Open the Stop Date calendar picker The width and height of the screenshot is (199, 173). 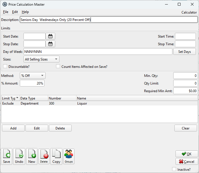(50, 44)
